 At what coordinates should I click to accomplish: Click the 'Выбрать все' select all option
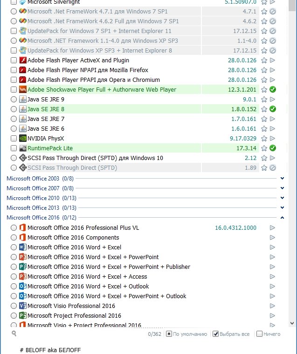pyautogui.click(x=231, y=334)
